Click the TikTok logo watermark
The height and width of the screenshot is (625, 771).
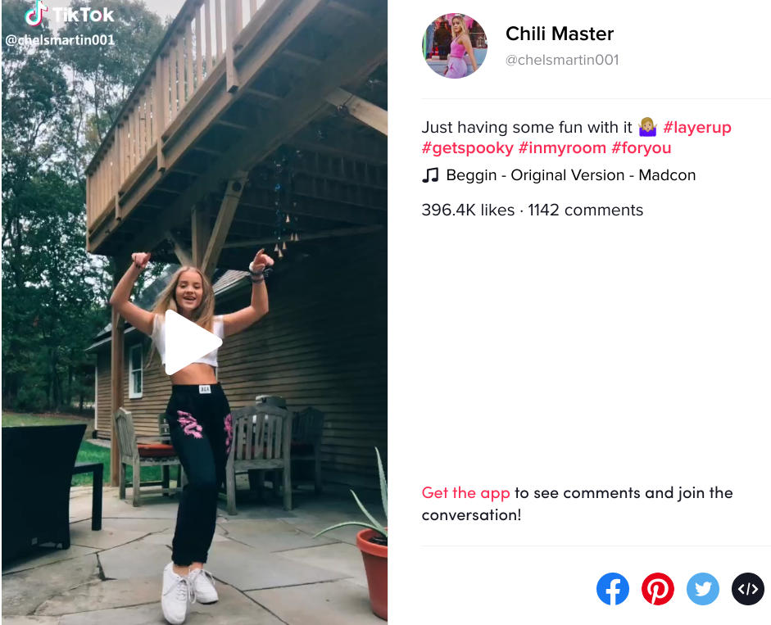point(70,14)
